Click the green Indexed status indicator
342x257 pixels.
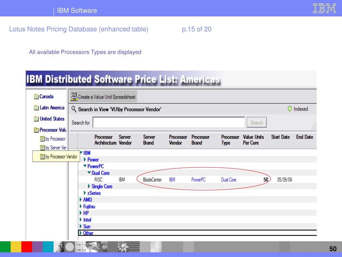tap(290, 109)
